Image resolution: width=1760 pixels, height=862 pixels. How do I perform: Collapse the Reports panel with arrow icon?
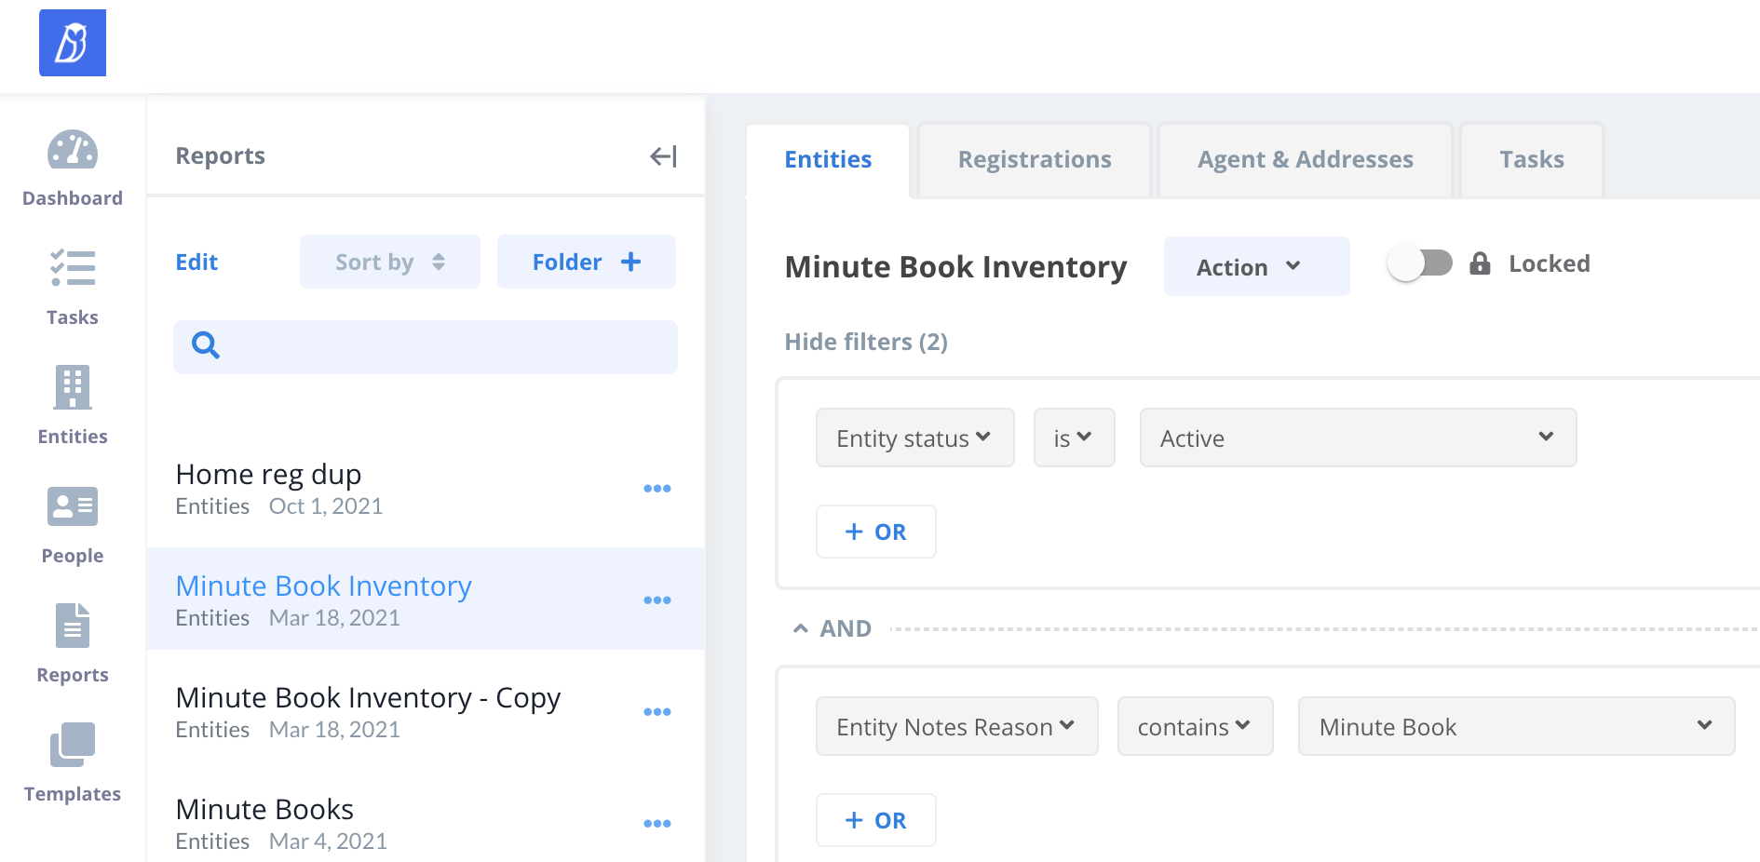[x=663, y=156]
